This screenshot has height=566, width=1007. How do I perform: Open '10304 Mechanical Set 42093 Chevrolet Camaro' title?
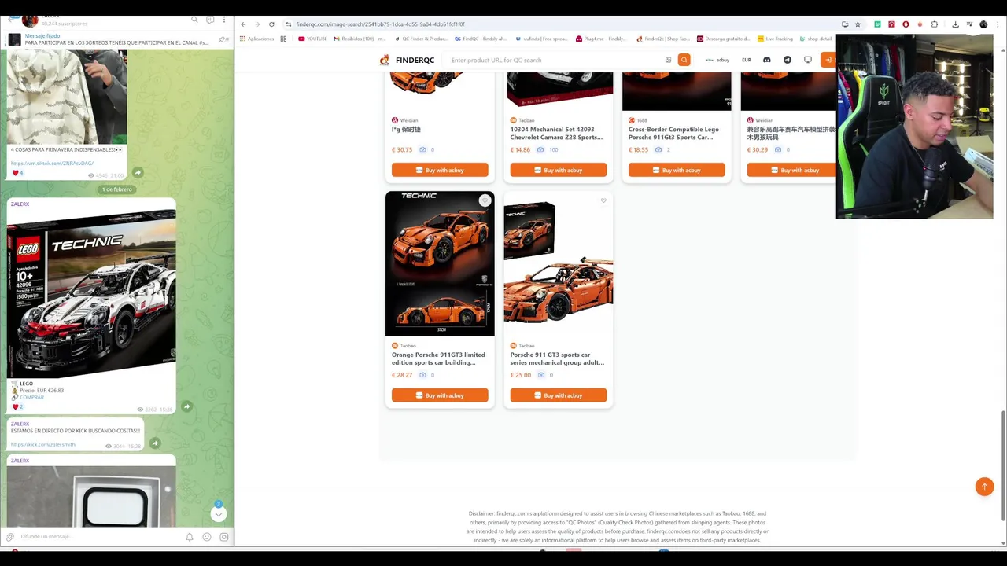coord(557,133)
